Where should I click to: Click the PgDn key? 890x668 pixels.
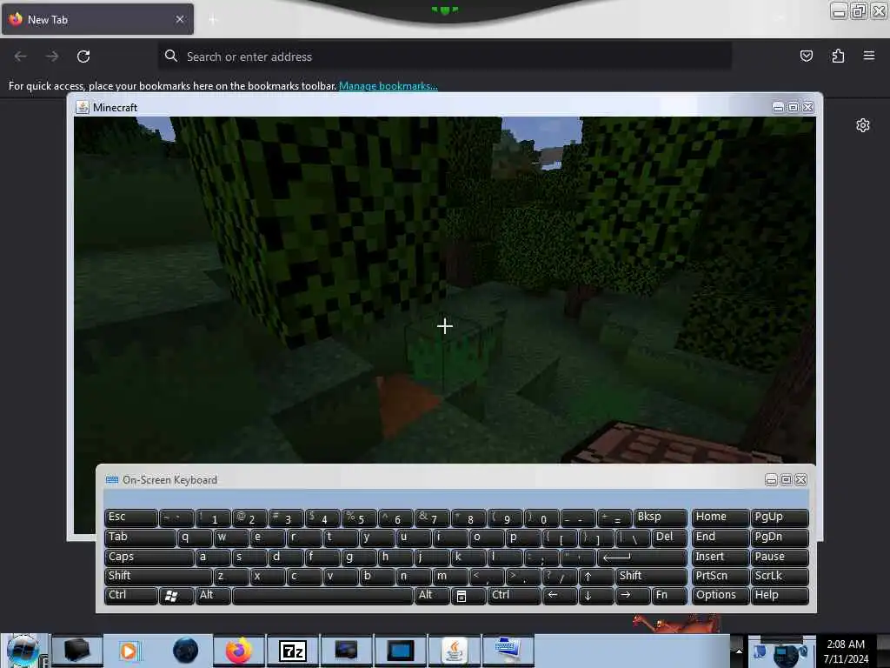[780, 537]
